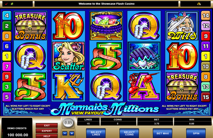Switch to Expert mode
This screenshot has width=213, height=138.
[x=47, y=131]
